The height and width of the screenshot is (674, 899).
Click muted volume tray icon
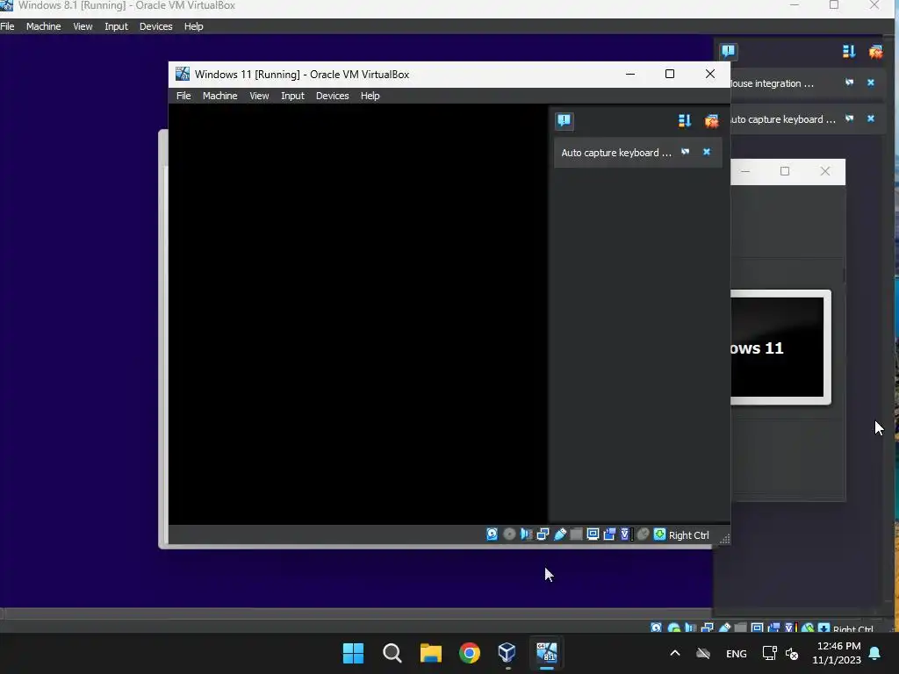(x=792, y=653)
